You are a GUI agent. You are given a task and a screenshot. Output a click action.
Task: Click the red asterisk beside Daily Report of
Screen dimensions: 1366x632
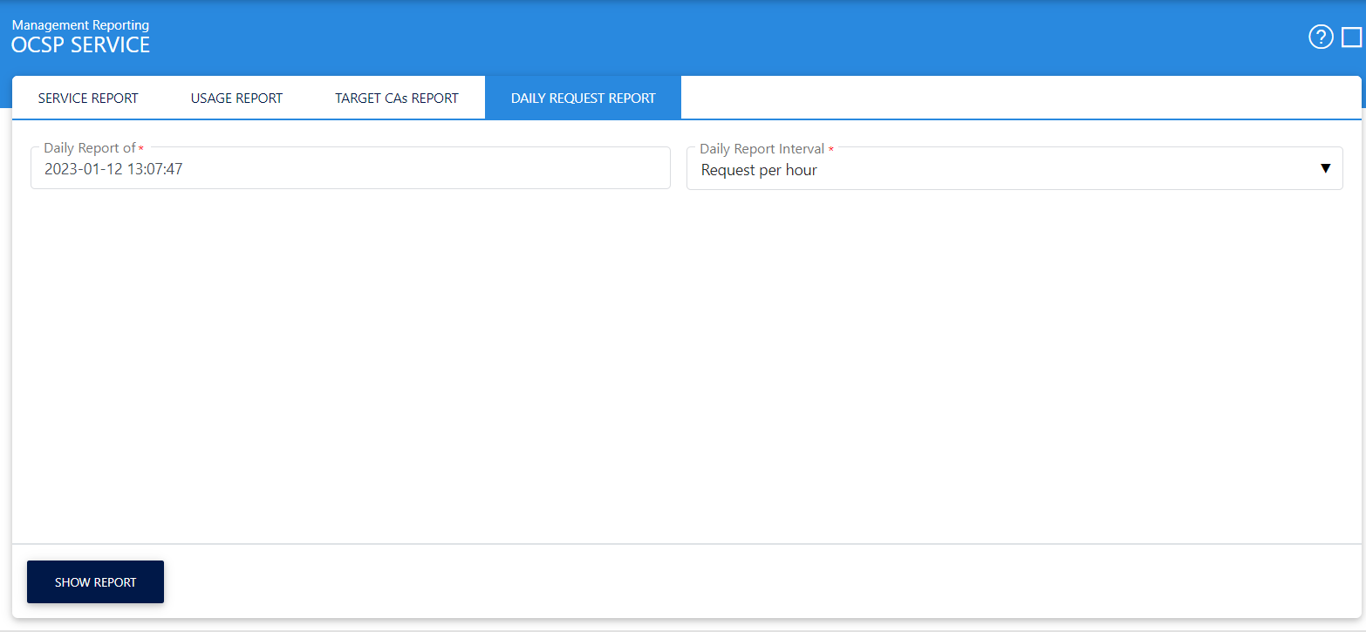[x=141, y=149]
